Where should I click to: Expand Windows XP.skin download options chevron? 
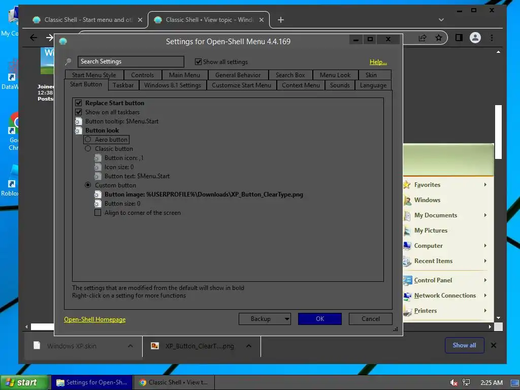coord(131,346)
